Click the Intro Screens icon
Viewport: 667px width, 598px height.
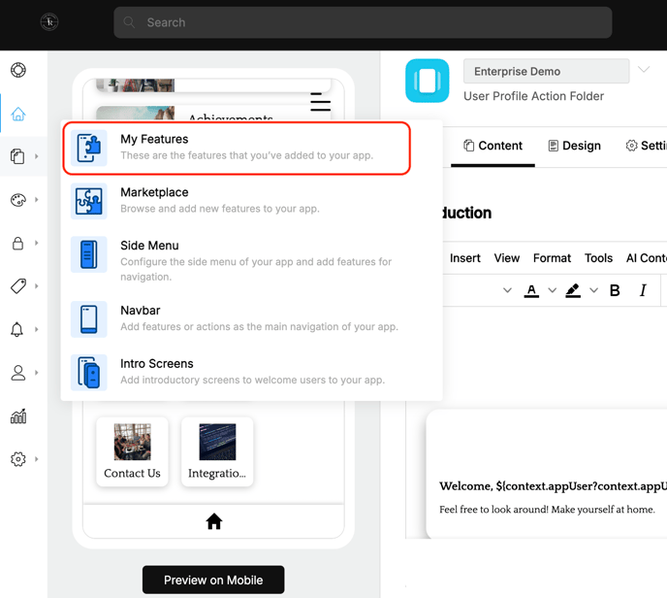click(89, 372)
